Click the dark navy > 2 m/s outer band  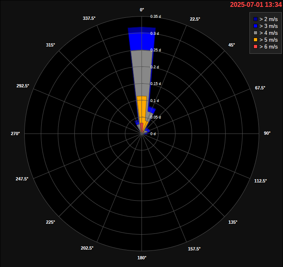coord(141,30)
